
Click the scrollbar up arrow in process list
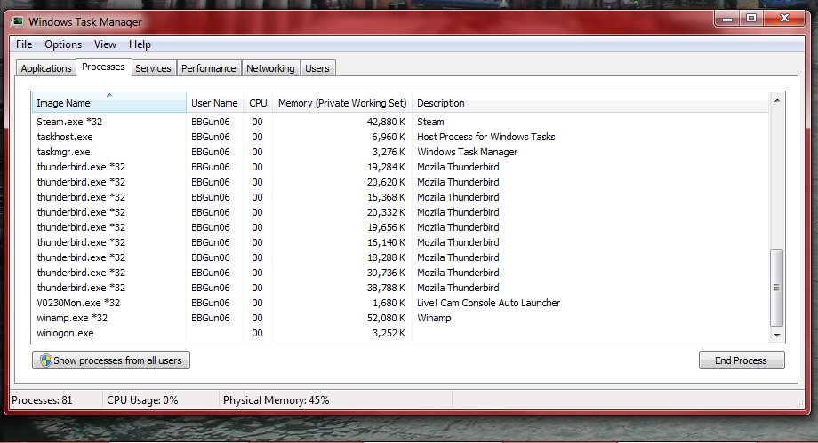point(777,103)
